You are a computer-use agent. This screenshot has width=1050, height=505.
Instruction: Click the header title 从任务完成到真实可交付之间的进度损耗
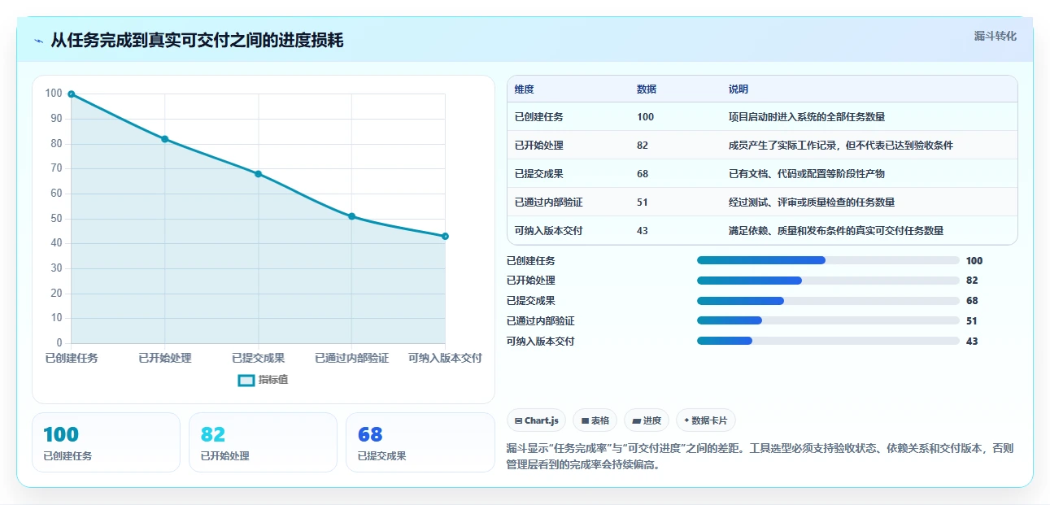[197, 41]
